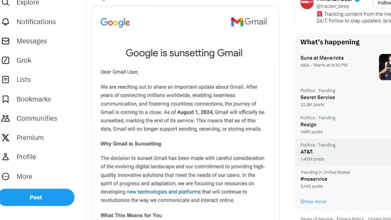This screenshot has height=220, width=391.
Task: Click the AT&T trending topic
Action: [307, 152]
